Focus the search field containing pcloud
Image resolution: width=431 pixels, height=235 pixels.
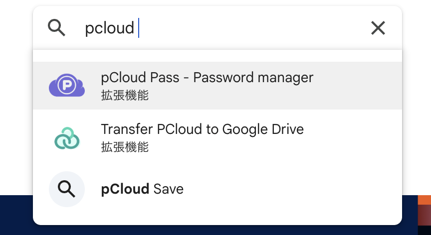(x=224, y=28)
